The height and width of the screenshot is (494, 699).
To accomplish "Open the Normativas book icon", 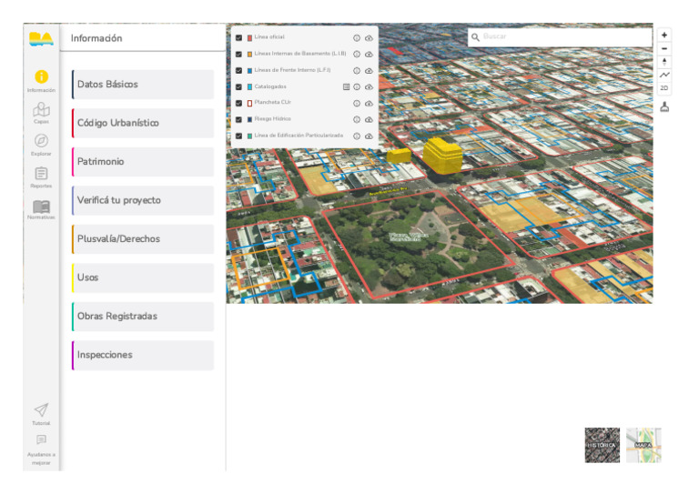I will point(41,207).
